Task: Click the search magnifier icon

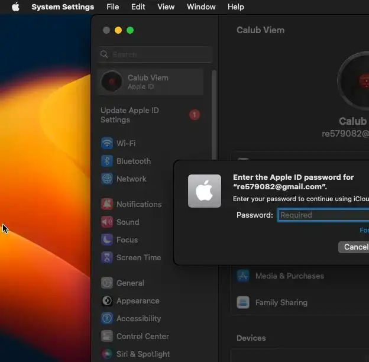Action: pyautogui.click(x=104, y=54)
